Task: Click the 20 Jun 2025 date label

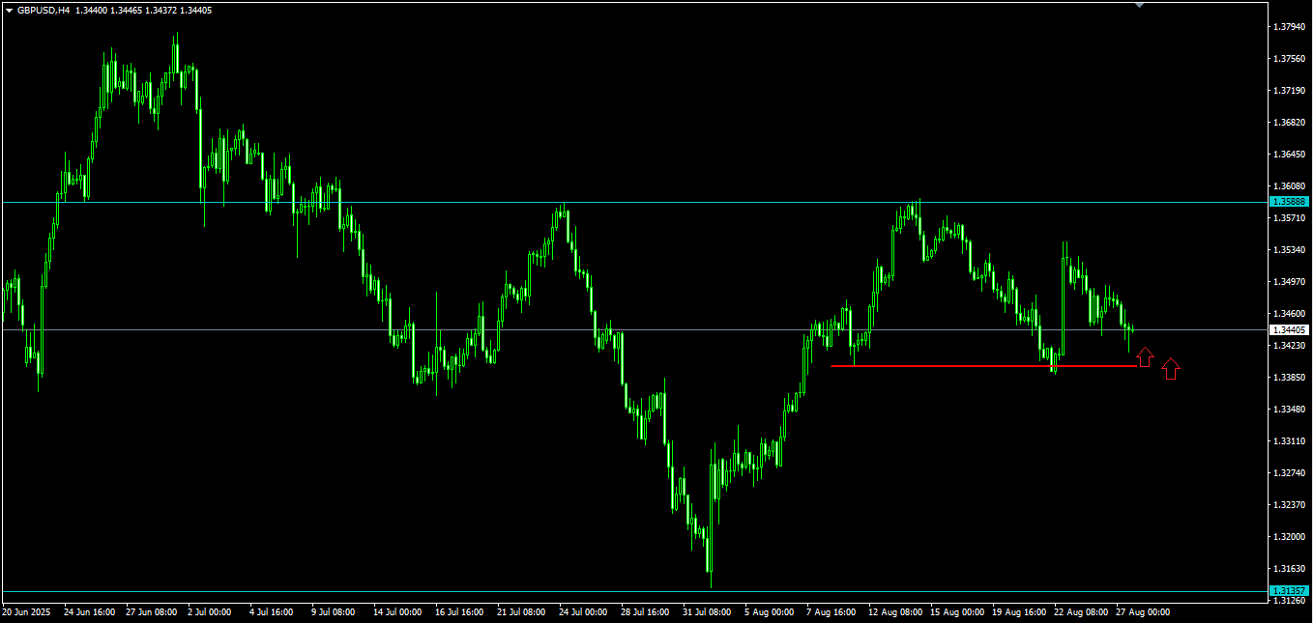Action: tap(25, 612)
